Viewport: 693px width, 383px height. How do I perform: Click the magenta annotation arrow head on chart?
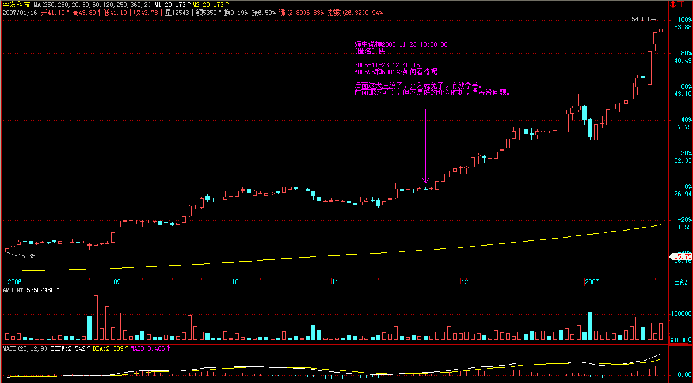(425, 181)
